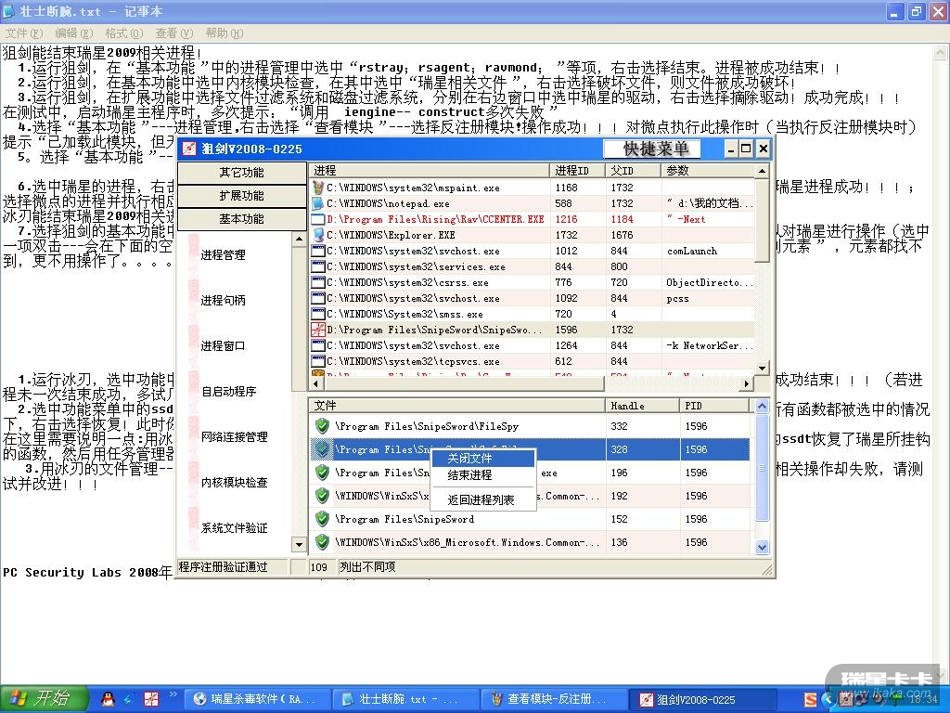Image resolution: width=950 pixels, height=713 pixels.
Task: Click the services.exe process icon
Action: pyautogui.click(x=318, y=266)
